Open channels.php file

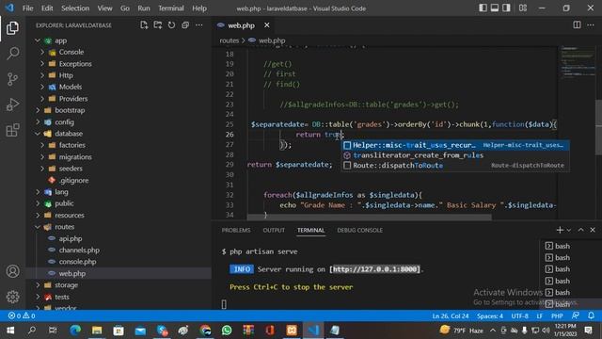coord(119,250)
